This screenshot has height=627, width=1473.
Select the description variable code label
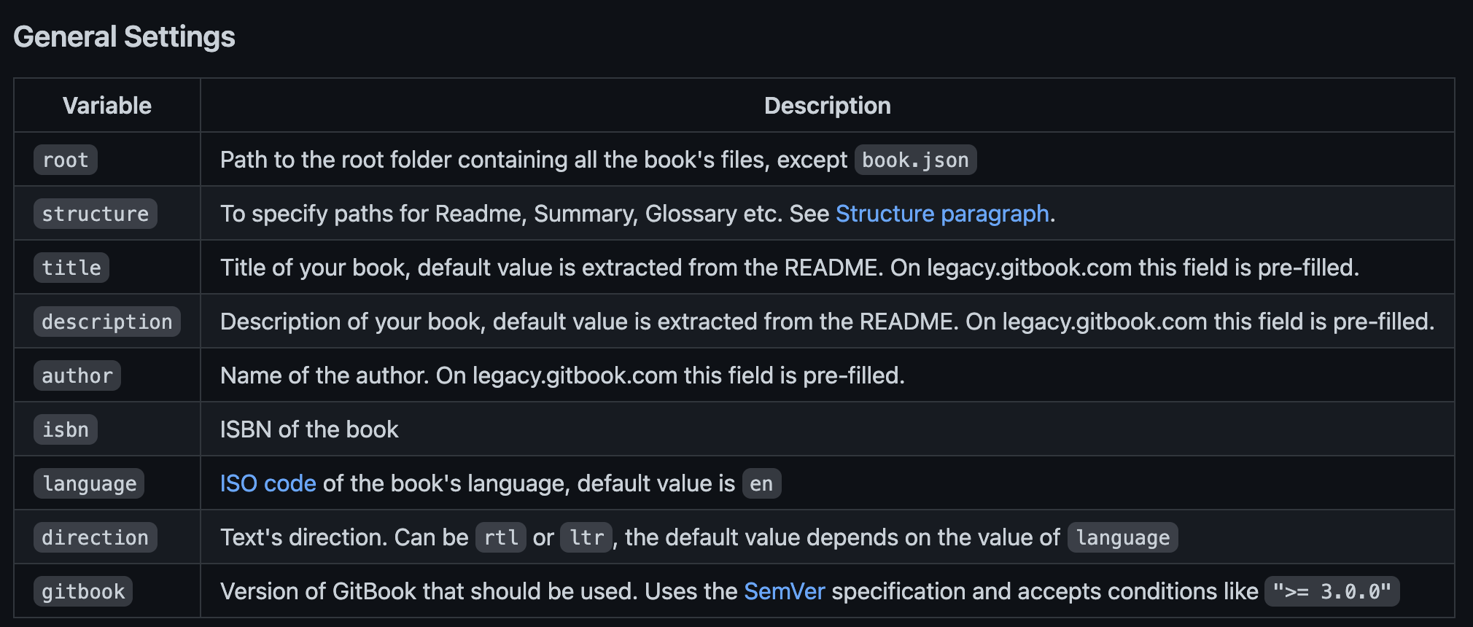pos(107,322)
